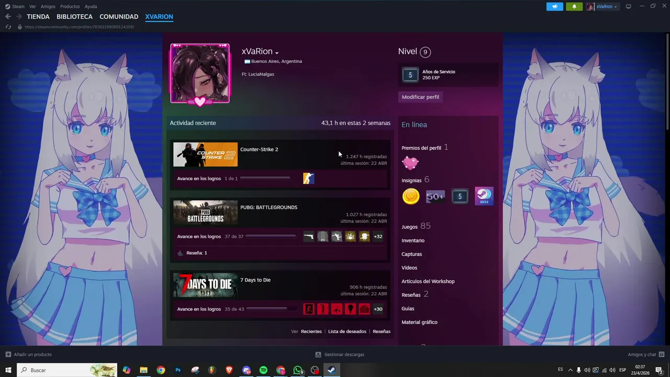Open Reseñas link under recent games
This screenshot has height=377, width=670.
[x=382, y=331]
